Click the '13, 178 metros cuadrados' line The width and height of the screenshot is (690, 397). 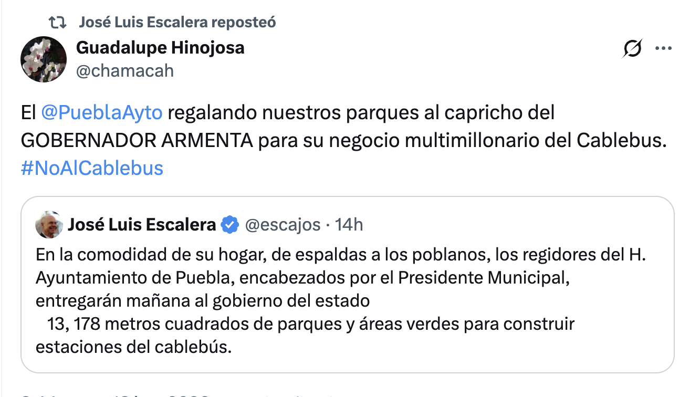coord(310,324)
